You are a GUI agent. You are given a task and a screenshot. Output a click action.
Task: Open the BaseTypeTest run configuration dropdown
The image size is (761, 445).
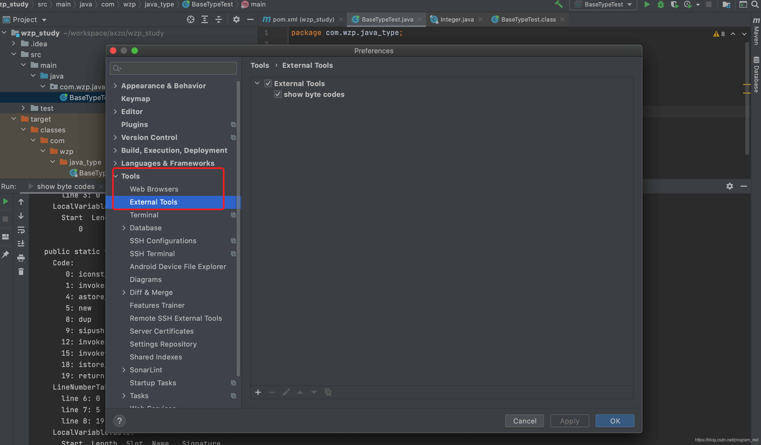[603, 5]
